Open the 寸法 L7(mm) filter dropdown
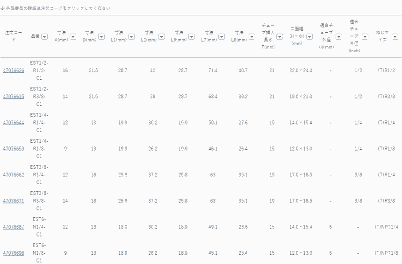The image size is (402, 264). pyautogui.click(x=222, y=36)
